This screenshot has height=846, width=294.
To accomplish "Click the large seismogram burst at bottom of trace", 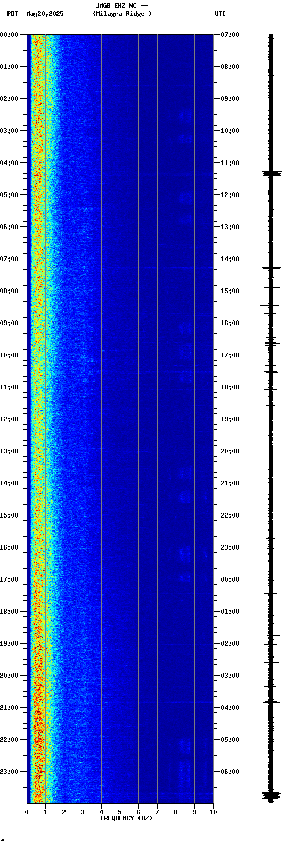I will pyautogui.click(x=271, y=796).
